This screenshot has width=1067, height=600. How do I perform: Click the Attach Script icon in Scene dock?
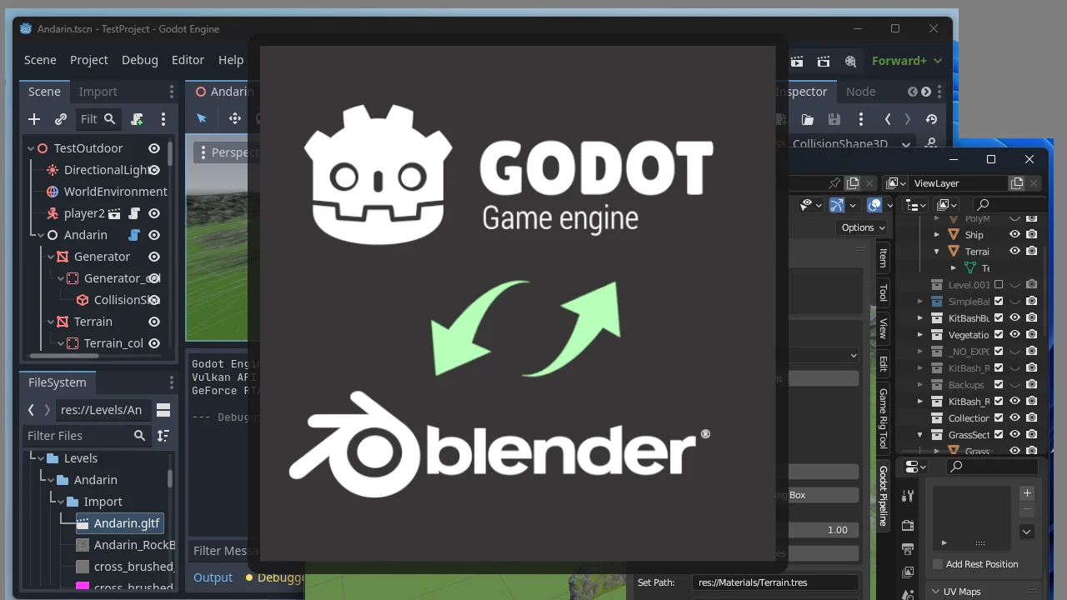tap(138, 119)
